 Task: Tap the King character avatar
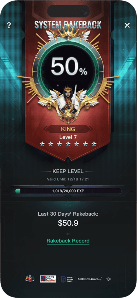coord(68,103)
